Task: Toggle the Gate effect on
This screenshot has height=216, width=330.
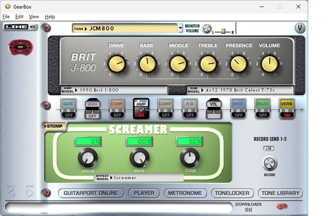Action: 68,108
